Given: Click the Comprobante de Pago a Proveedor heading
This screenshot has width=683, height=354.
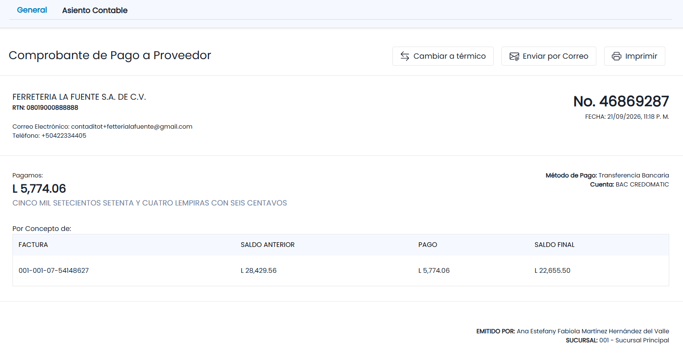Looking at the screenshot, I should (110, 55).
